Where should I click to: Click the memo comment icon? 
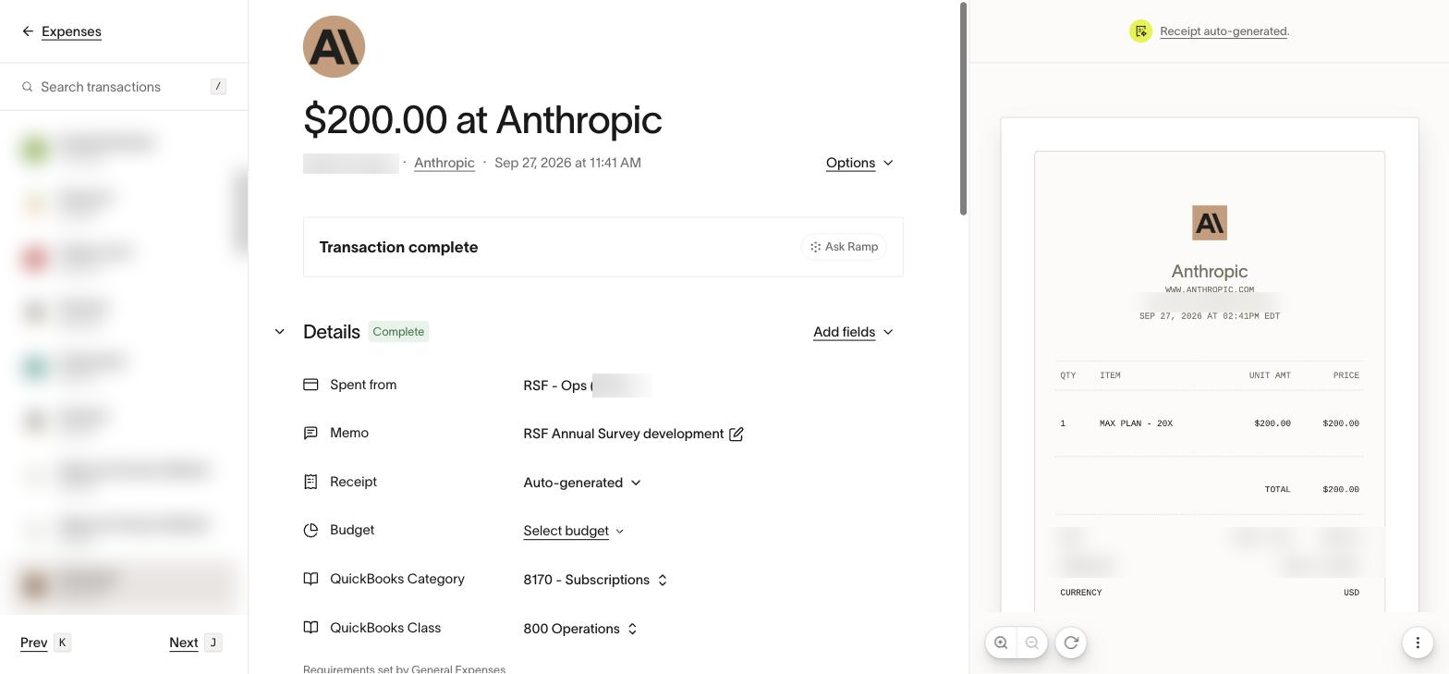click(x=310, y=433)
